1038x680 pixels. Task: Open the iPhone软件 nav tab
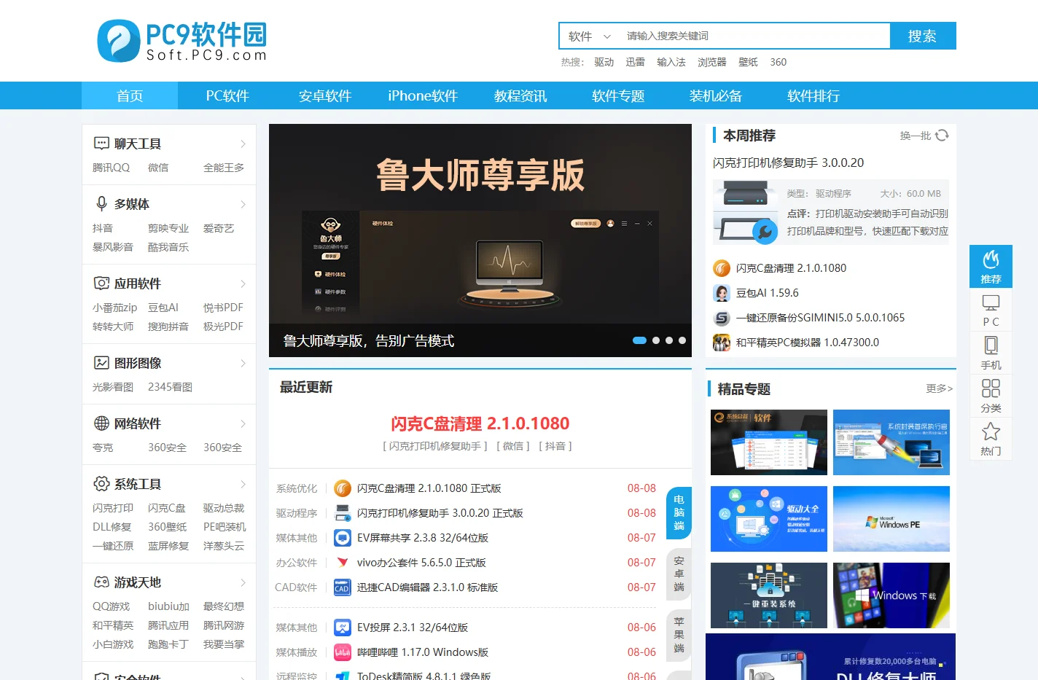[x=423, y=95]
